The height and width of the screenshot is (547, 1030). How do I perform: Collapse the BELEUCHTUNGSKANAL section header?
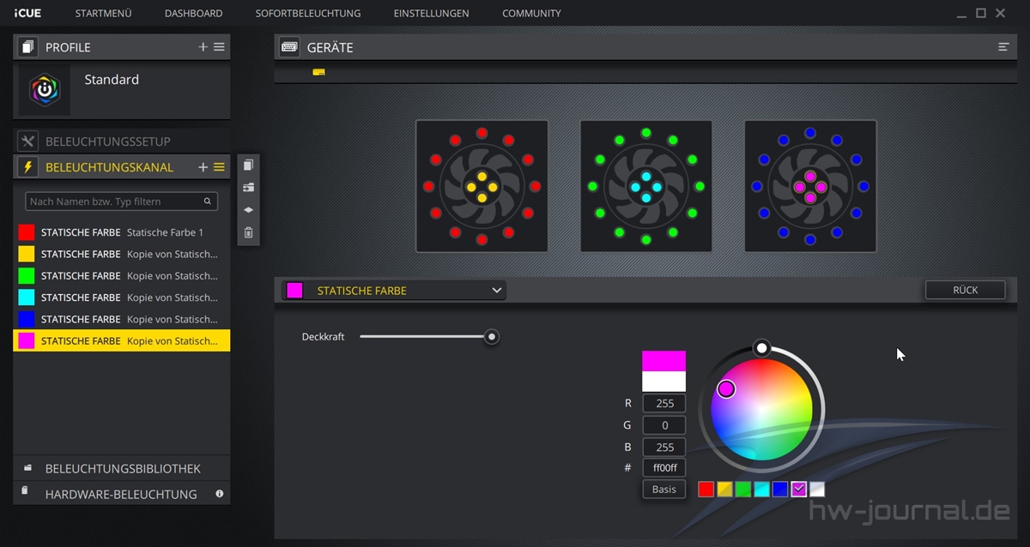(x=109, y=167)
